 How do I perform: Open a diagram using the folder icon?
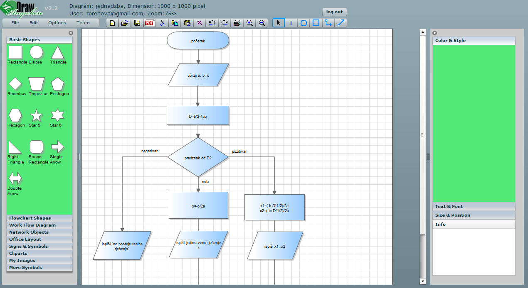(125, 23)
